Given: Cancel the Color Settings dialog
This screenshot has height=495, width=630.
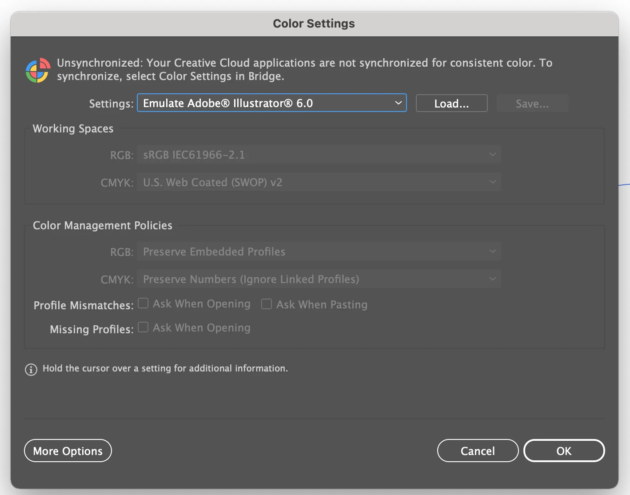Looking at the screenshot, I should [x=478, y=451].
